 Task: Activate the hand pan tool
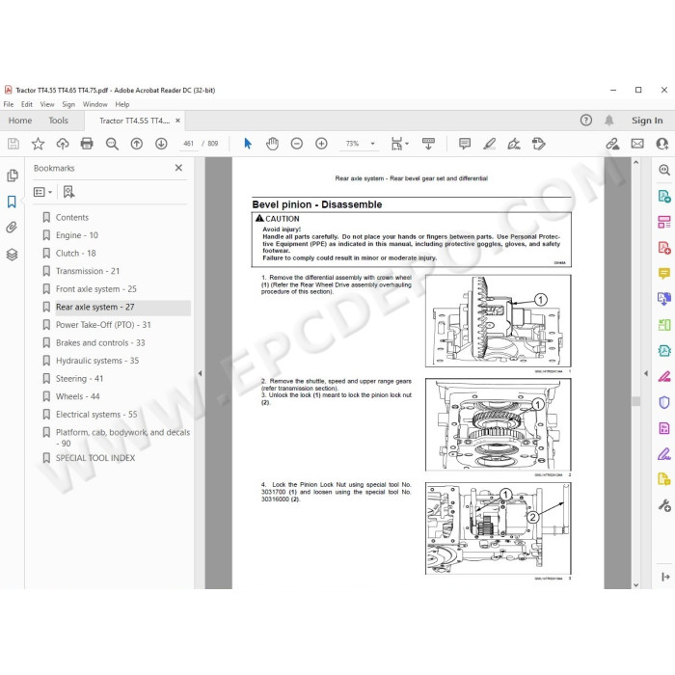click(272, 144)
